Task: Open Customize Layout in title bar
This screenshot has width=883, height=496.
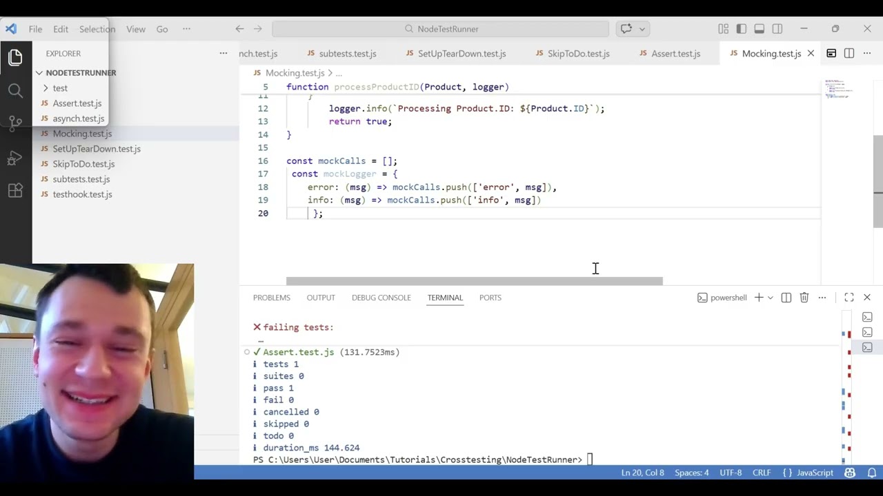Action: [723, 29]
